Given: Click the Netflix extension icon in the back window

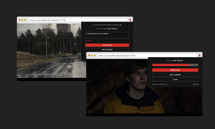Looking at the screenshot, I should [130, 20].
